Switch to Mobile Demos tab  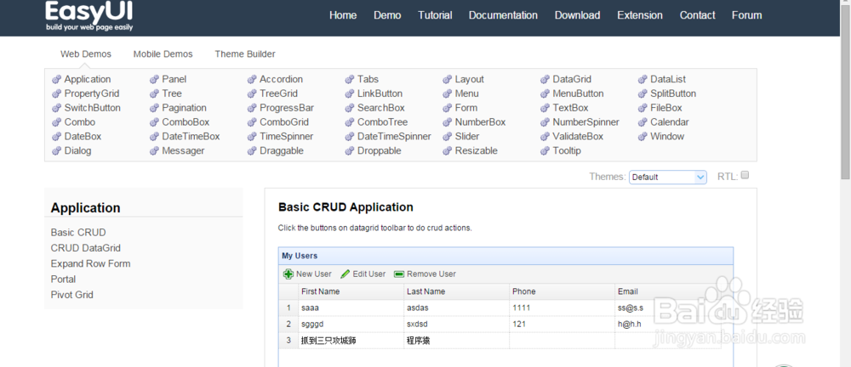(163, 54)
